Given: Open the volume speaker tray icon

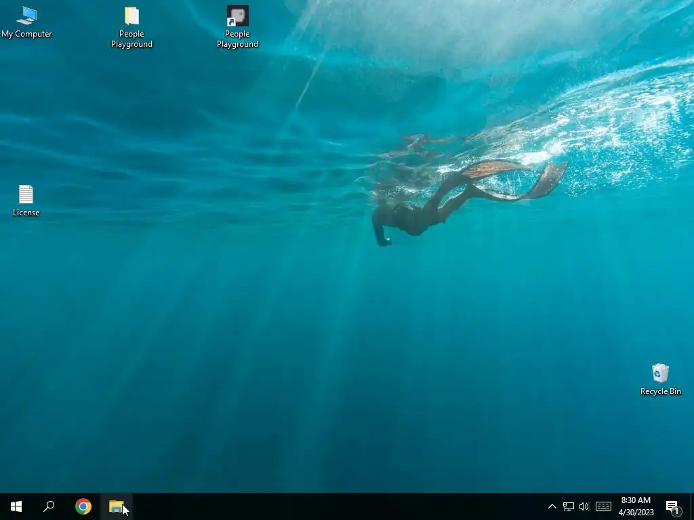Looking at the screenshot, I should click(x=584, y=506).
